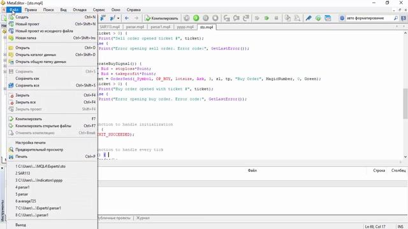Open Настройка печати menu entry
The image size is (408, 229).
tap(52, 142)
